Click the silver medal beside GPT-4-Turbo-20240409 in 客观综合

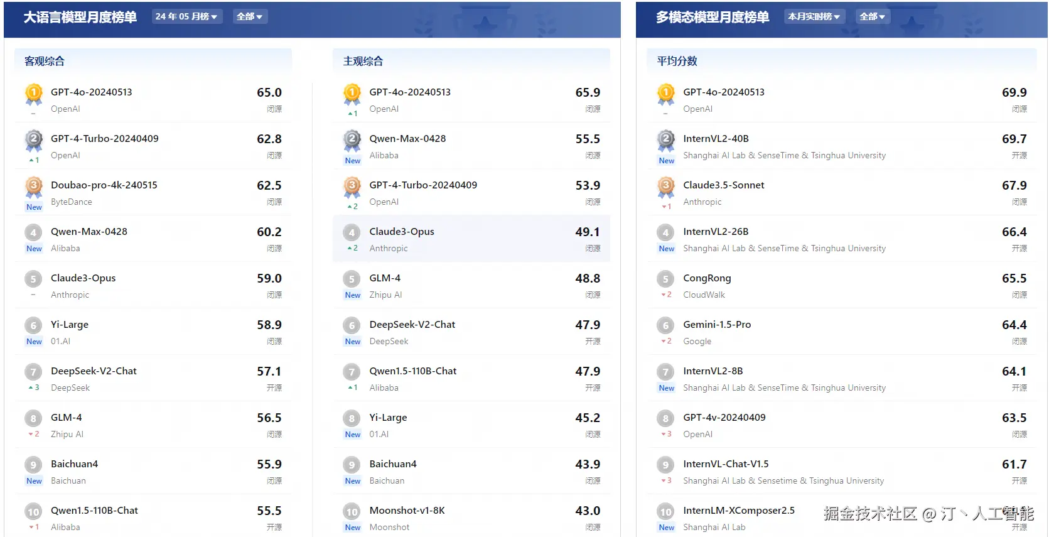33,141
